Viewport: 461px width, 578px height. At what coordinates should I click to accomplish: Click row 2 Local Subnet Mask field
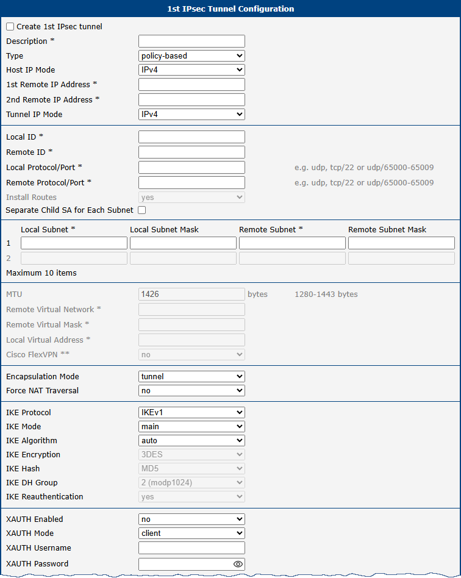point(184,258)
